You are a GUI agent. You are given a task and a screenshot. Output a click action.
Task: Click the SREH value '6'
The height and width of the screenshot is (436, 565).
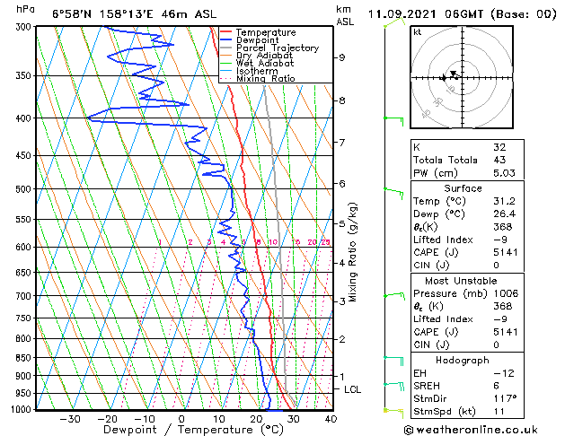coord(496,386)
